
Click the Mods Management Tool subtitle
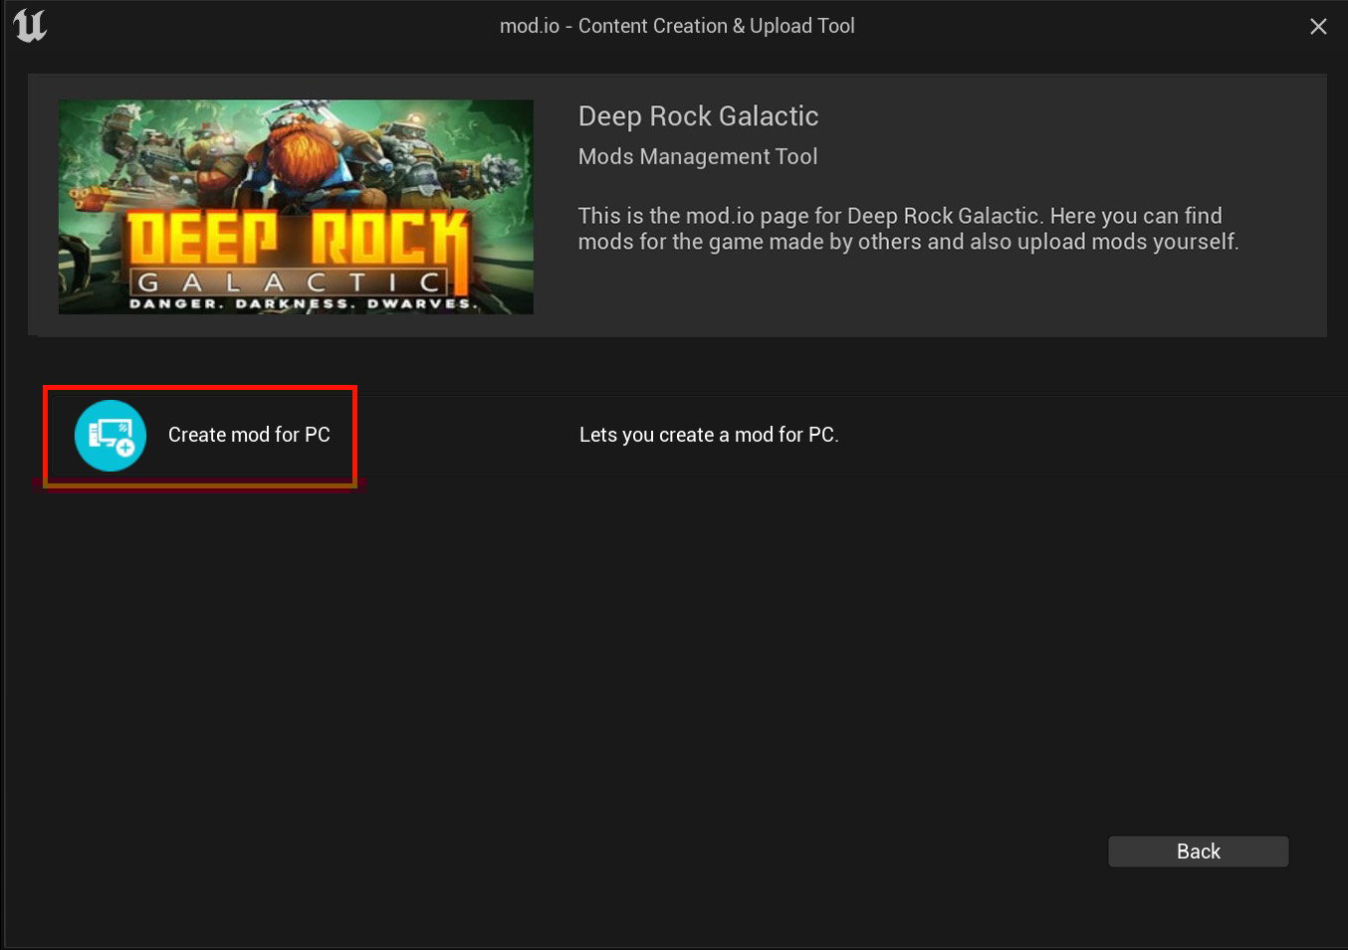click(x=698, y=157)
